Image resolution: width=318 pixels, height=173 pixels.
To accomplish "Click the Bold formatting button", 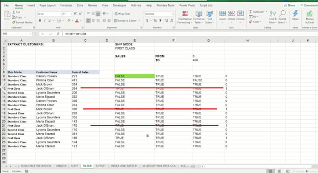I will click(x=40, y=21).
